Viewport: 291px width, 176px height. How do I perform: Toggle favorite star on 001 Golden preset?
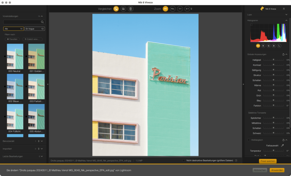coord(26,56)
